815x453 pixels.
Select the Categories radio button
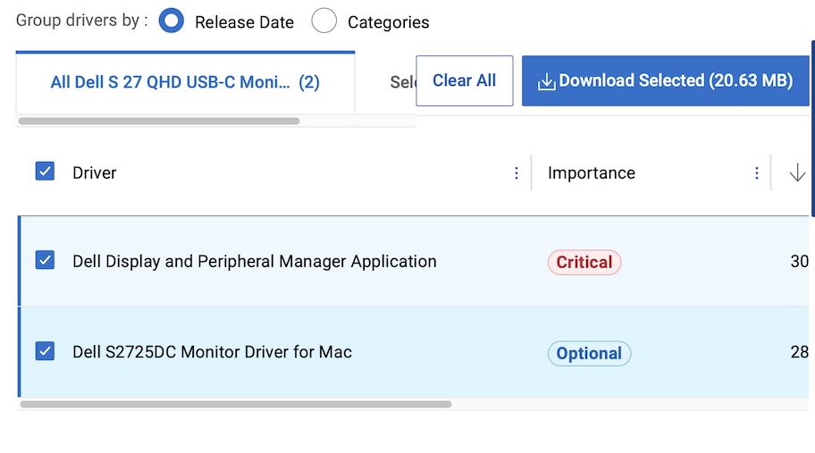[x=323, y=21]
